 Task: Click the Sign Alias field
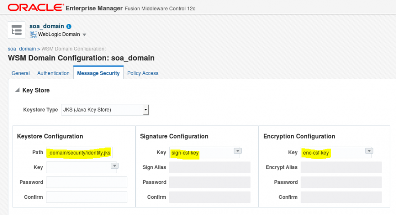coord(210,167)
